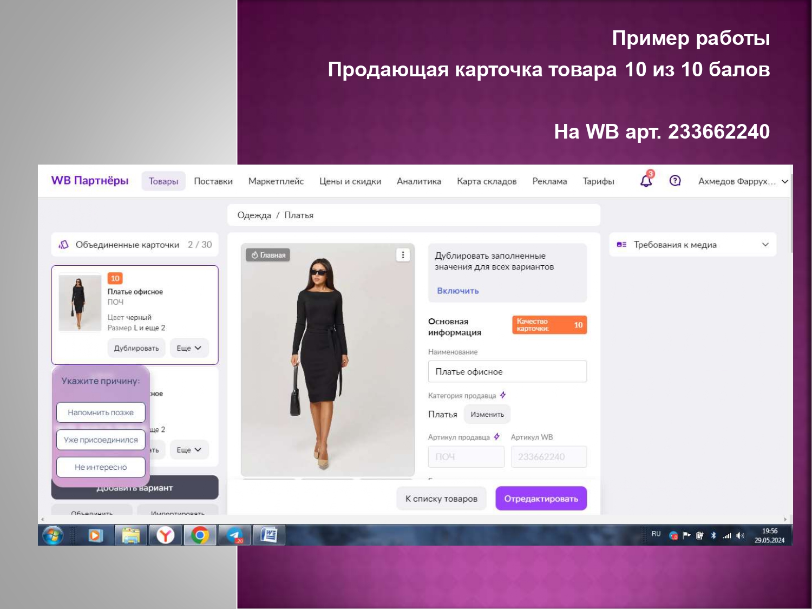
Task: Open the Маркетплейс menu item
Action: click(276, 181)
